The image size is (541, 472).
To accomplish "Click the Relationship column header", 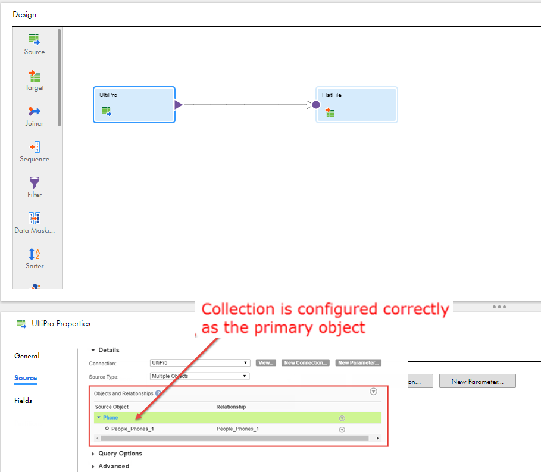I will 231,407.
